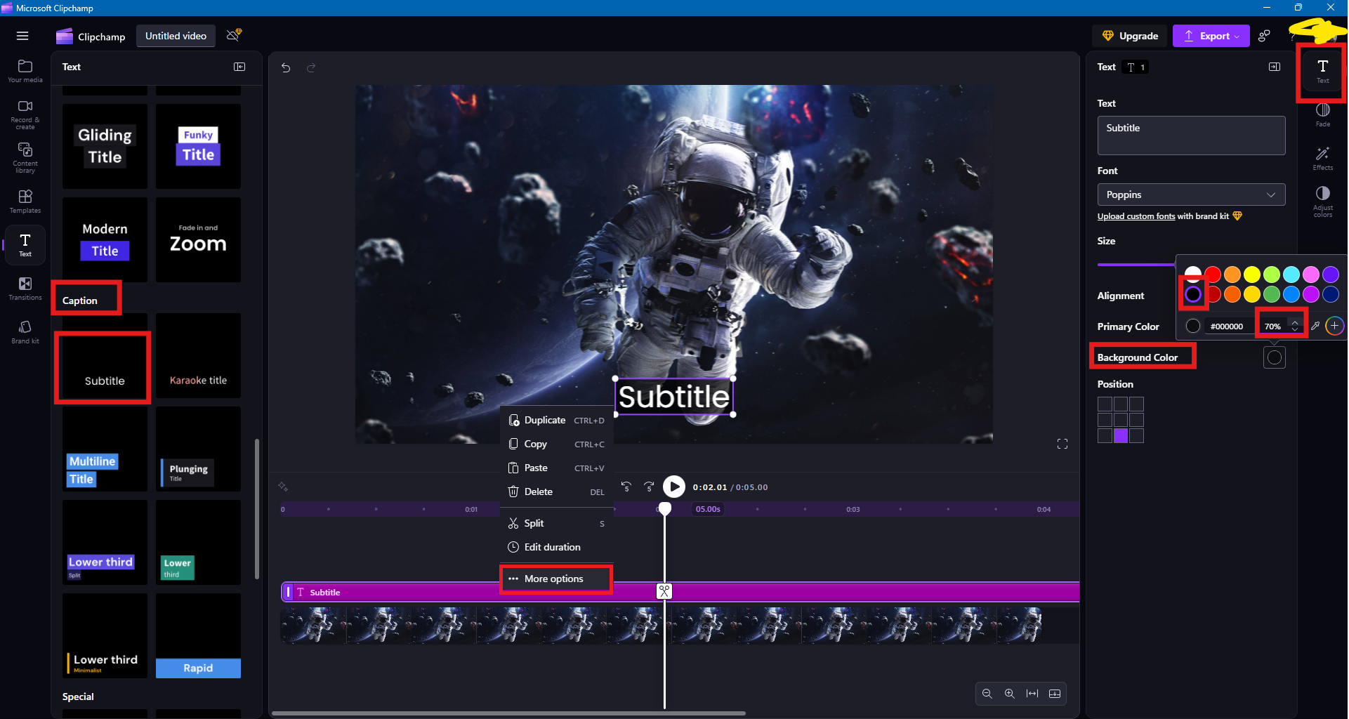The height and width of the screenshot is (719, 1349).
Task: Pick color with eyedropper tool
Action: point(1315,326)
